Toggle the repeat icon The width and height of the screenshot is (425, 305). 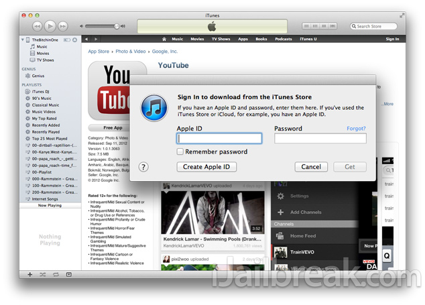coord(56,274)
